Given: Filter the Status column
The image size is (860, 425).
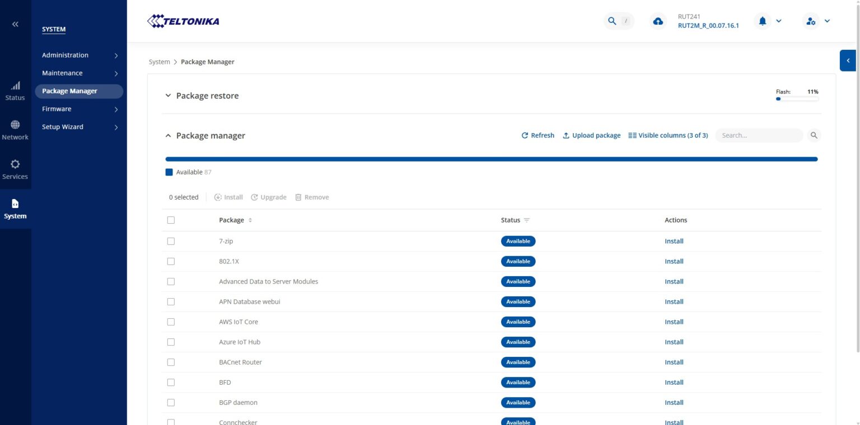Looking at the screenshot, I should point(526,220).
